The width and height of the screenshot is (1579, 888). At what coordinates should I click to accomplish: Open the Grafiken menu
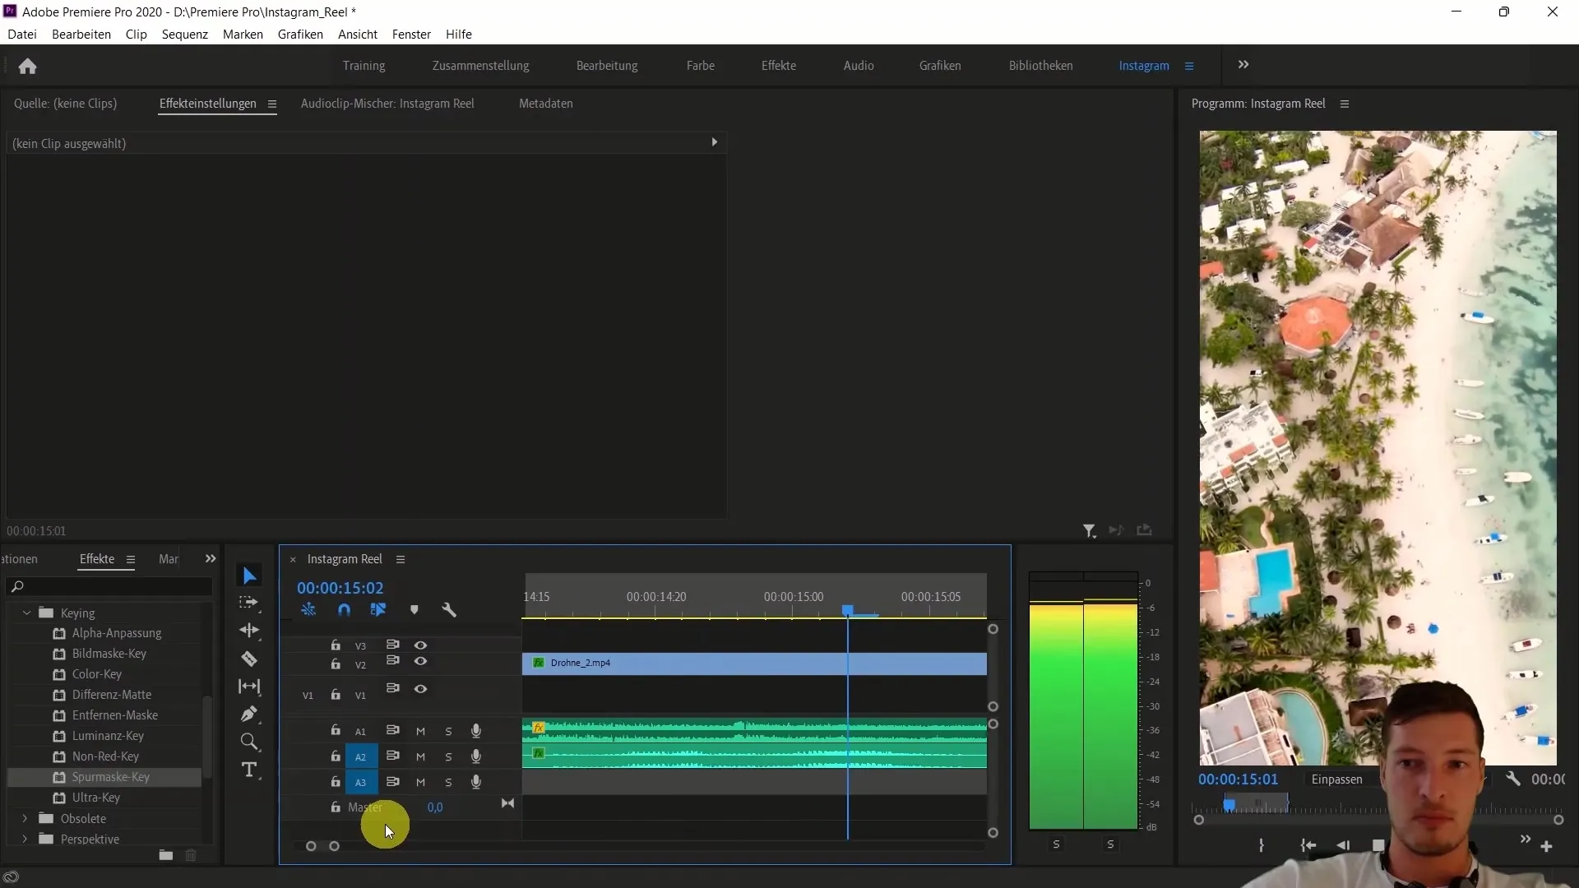point(300,35)
